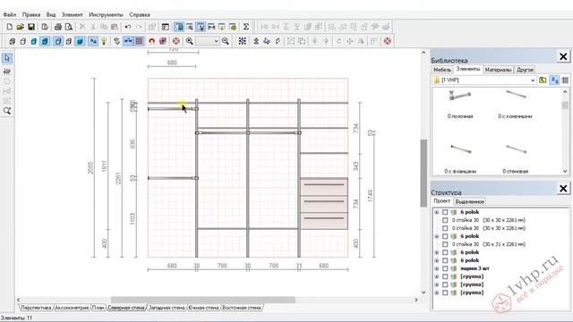Open the Вид menu

coord(51,14)
